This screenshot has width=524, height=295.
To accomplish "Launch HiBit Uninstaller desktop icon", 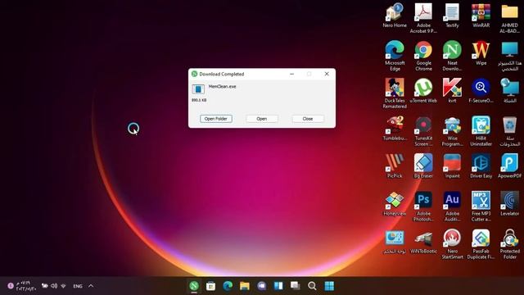I will (481, 131).
